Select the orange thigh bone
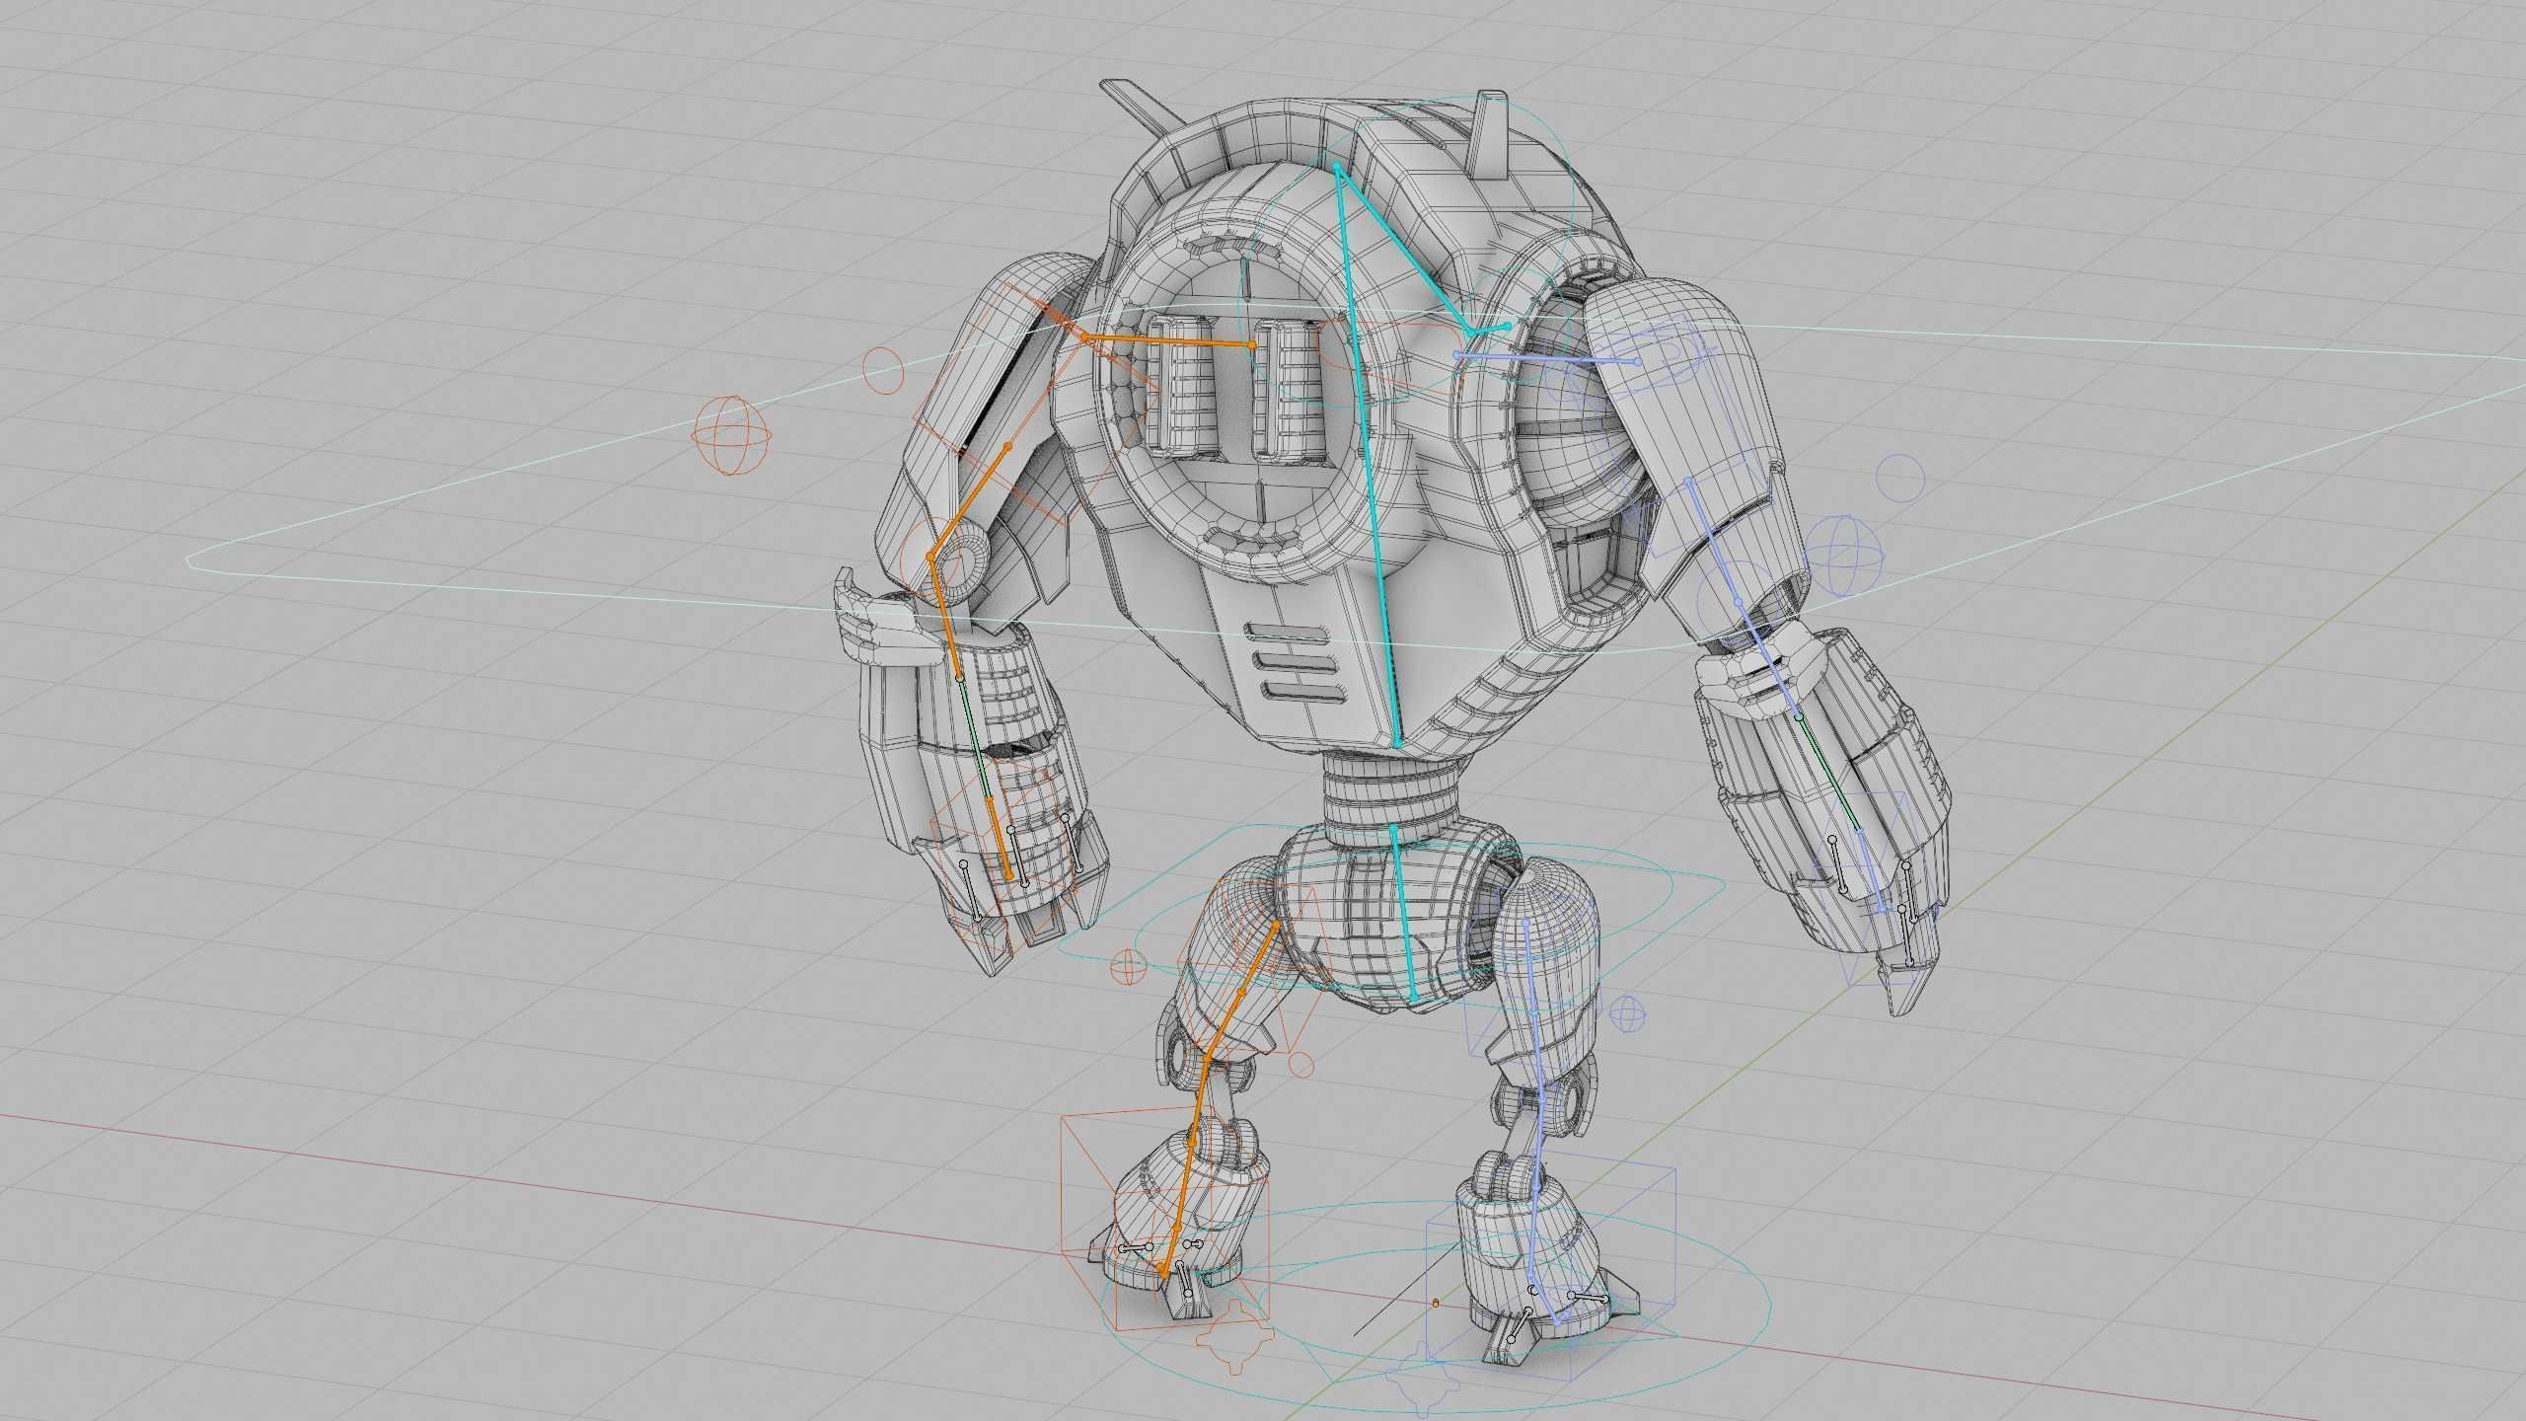The image size is (2526, 1421). click(1240, 991)
